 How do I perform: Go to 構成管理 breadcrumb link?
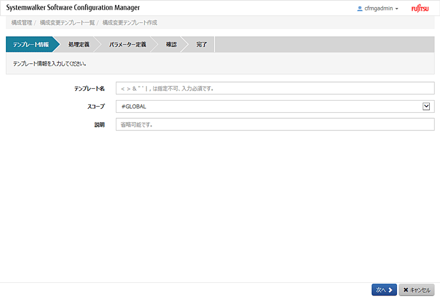(22, 23)
